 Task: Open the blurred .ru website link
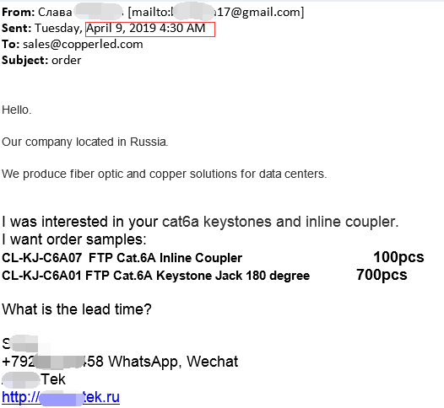tap(61, 397)
